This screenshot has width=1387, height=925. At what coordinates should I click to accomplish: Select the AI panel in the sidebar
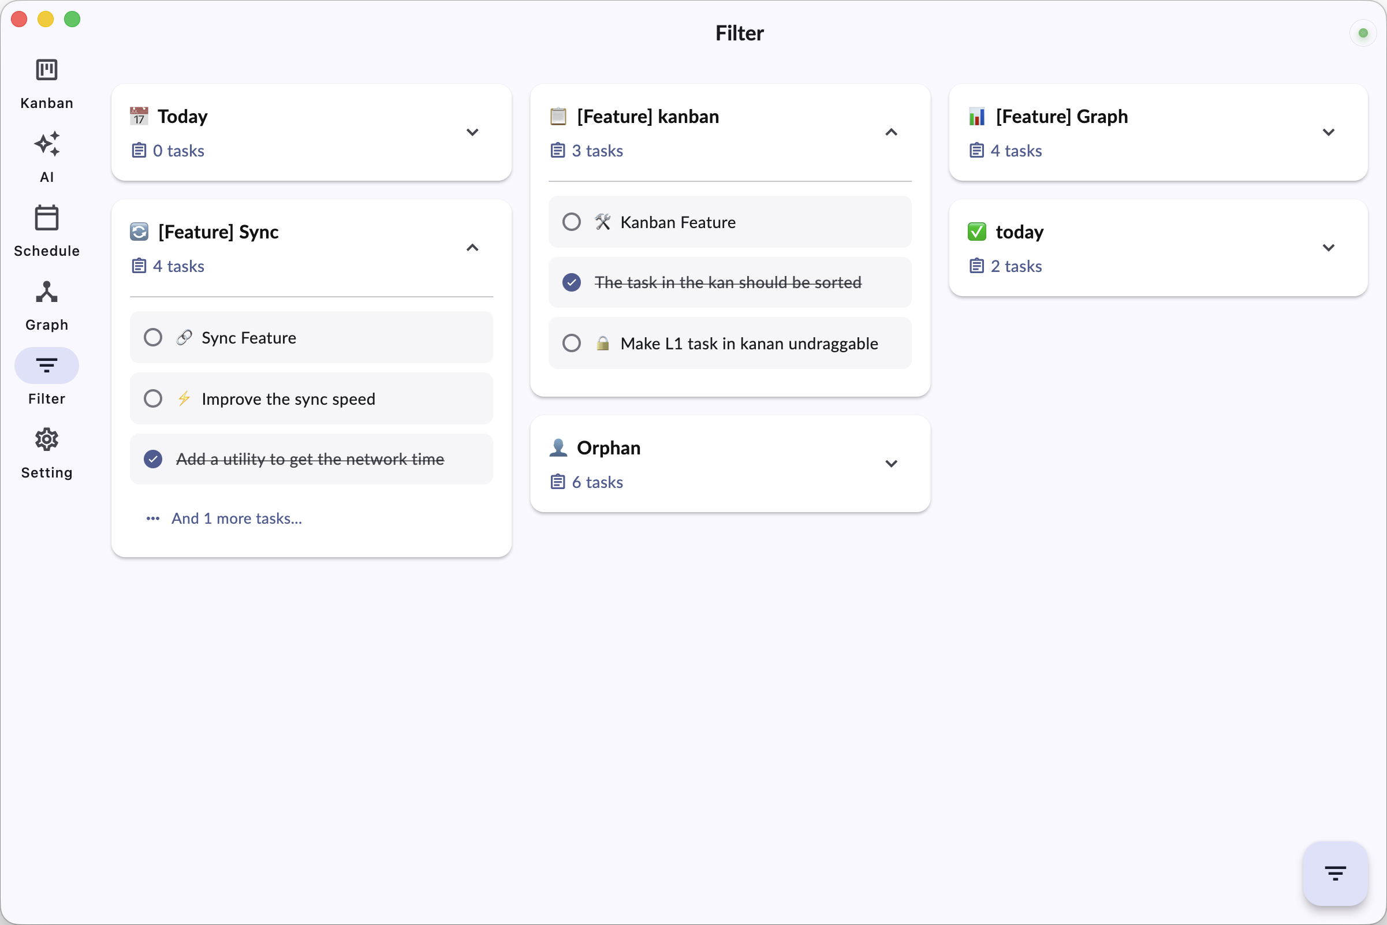click(x=47, y=155)
